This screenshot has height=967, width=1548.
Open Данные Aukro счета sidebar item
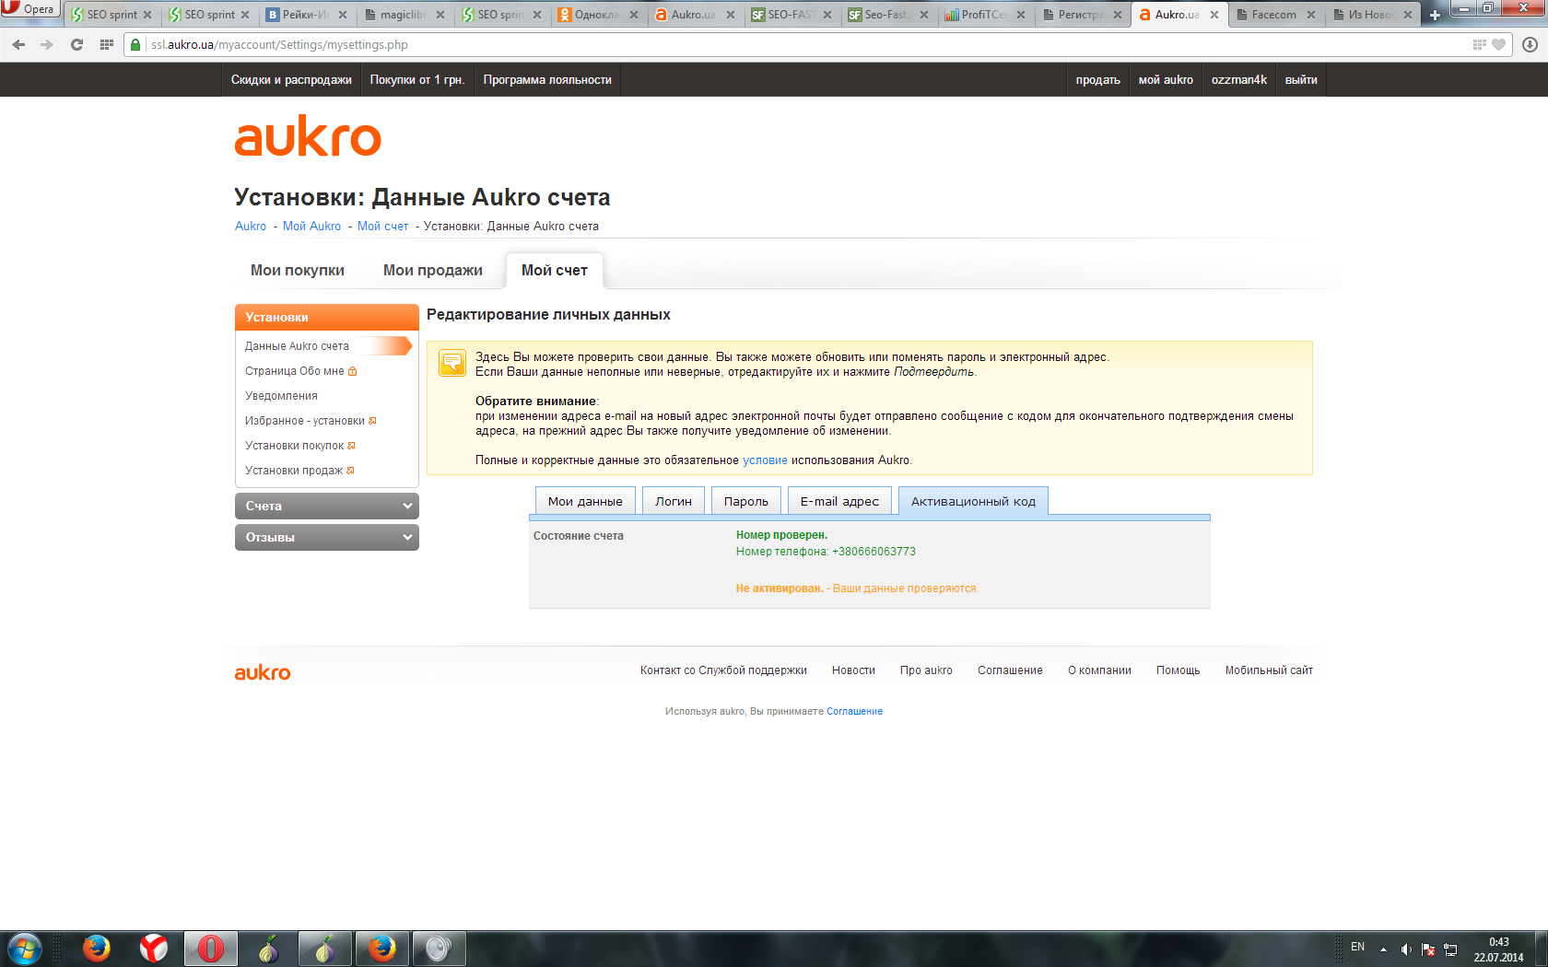(x=297, y=346)
